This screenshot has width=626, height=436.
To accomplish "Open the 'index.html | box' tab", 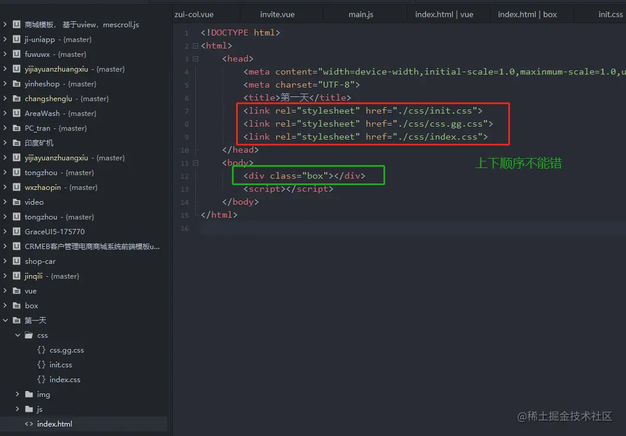I will pyautogui.click(x=527, y=15).
